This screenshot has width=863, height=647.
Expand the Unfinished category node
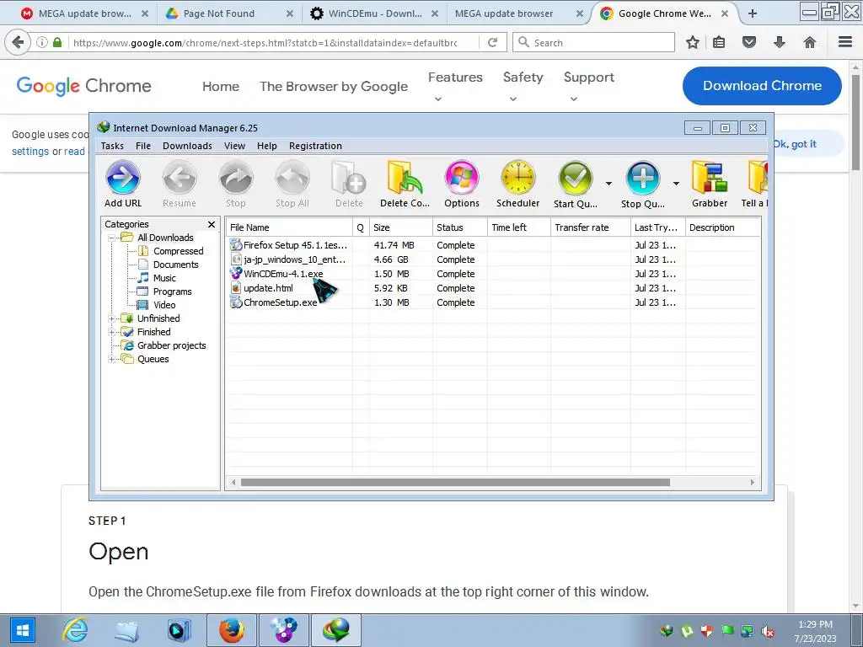click(112, 318)
